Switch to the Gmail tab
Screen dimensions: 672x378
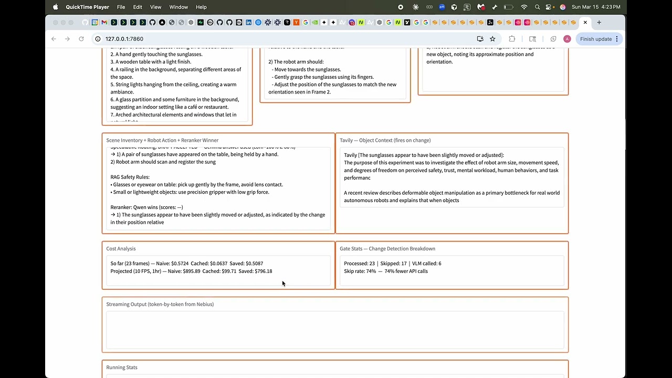[x=104, y=23]
